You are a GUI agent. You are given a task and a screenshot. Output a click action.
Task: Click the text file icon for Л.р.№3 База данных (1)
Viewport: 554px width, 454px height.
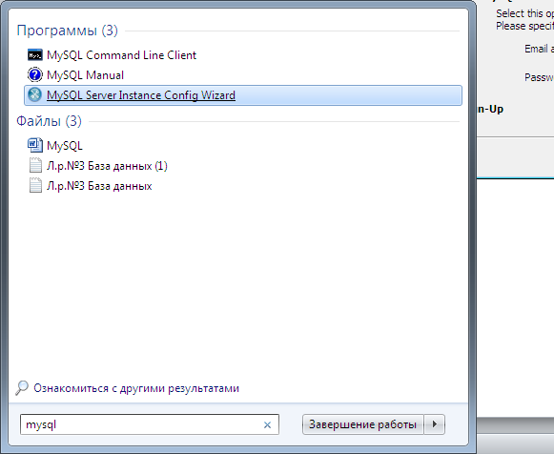coord(35,165)
